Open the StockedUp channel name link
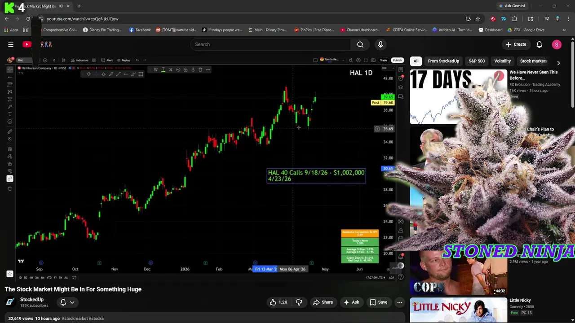 pos(32,300)
